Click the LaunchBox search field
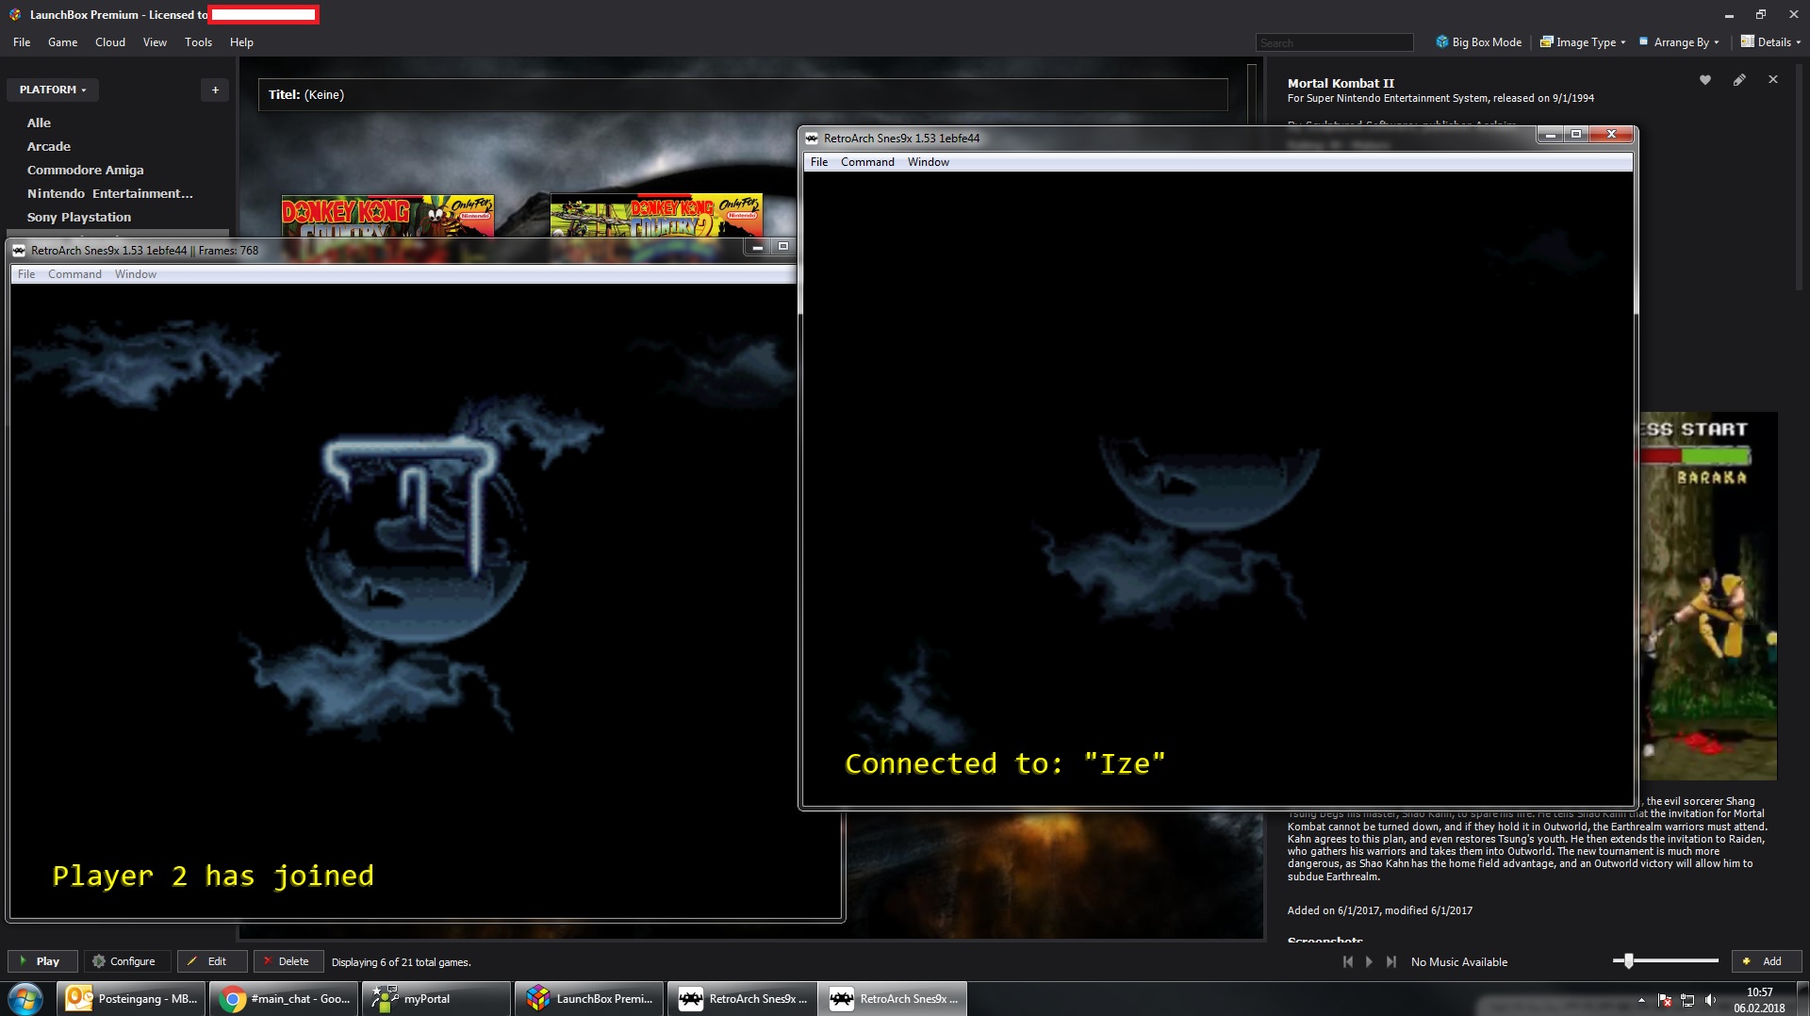1810x1016 pixels. click(1334, 42)
